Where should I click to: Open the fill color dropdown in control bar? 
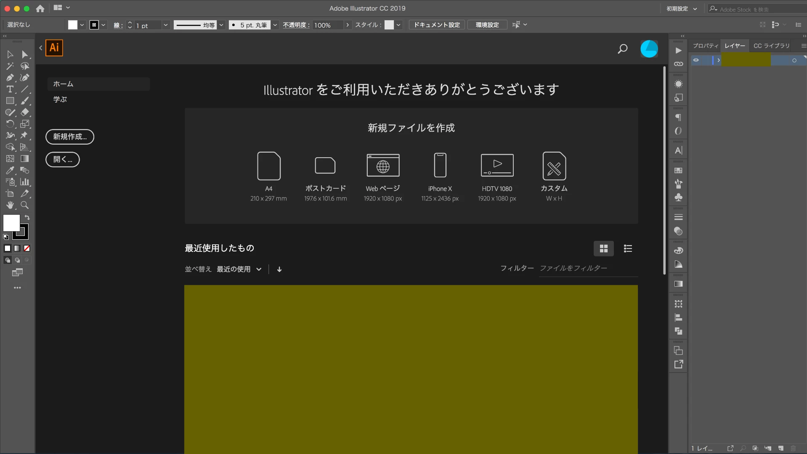pos(82,25)
